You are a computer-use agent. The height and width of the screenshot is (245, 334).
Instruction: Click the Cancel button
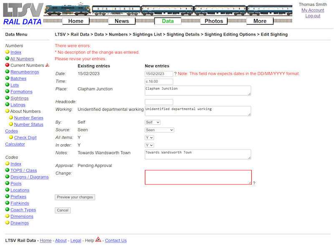(63, 210)
